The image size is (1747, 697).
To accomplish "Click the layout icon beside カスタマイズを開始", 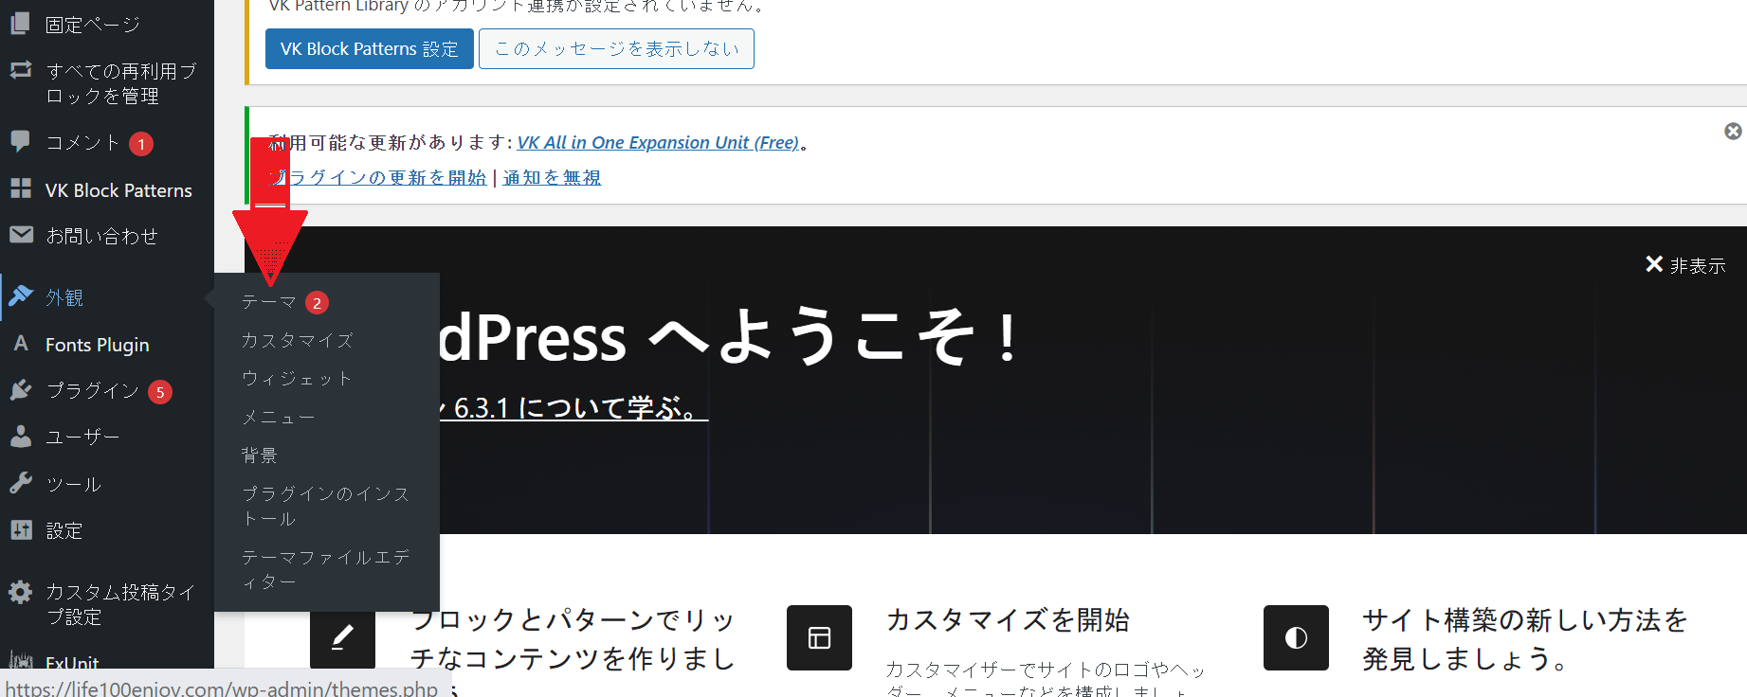I will 819,637.
